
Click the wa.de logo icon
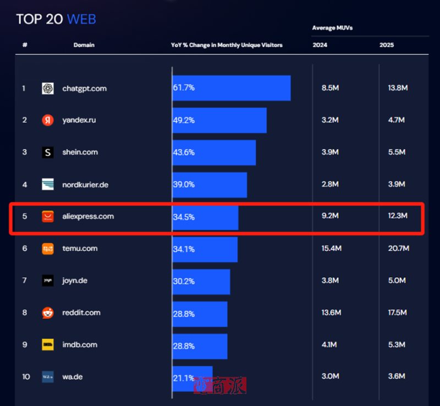click(48, 377)
